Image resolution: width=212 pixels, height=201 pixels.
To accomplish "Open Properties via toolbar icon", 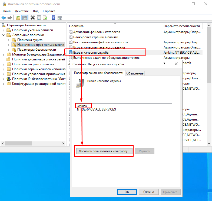I will coord(39,18).
